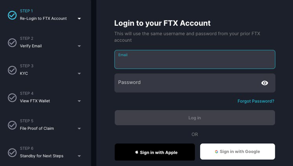Click the Verify Email step check icon

pyautogui.click(x=12, y=43)
